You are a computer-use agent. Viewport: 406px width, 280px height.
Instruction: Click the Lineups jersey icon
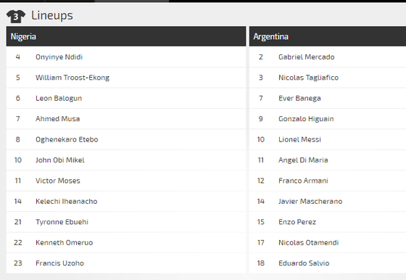tap(16, 16)
